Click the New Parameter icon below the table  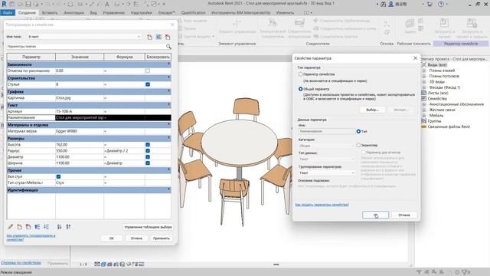(19, 227)
